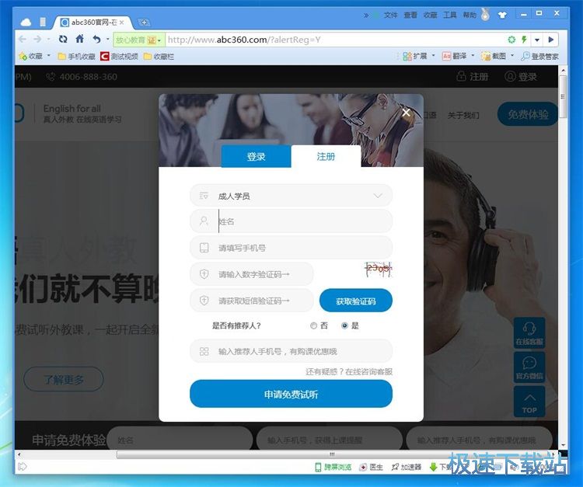Click the 获取验证码 button

356,301
